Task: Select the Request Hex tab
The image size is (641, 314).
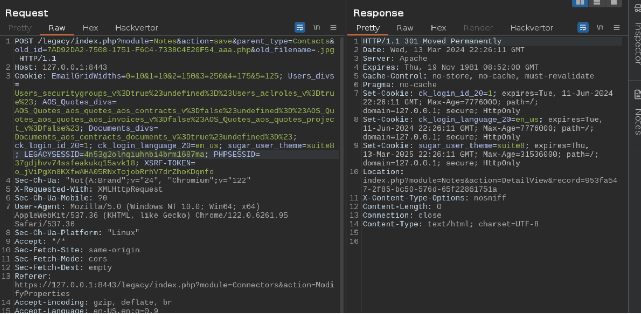Action: point(90,28)
